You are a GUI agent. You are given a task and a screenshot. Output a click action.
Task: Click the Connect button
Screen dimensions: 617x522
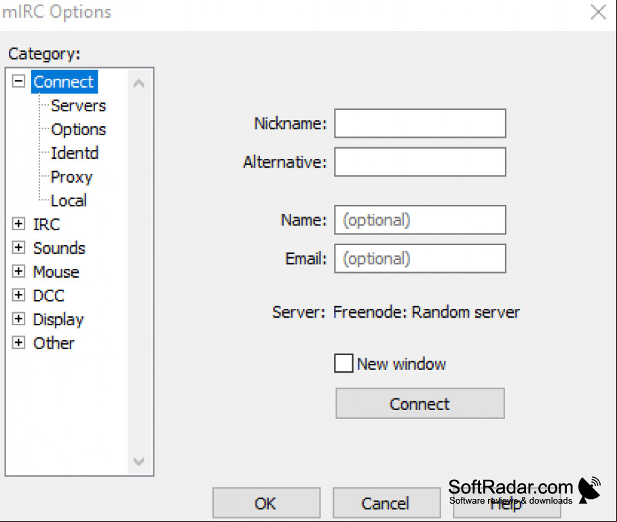pos(420,403)
